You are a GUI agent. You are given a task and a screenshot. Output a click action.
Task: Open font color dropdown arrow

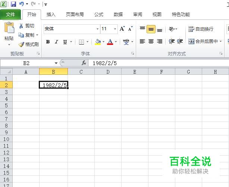point(116,42)
